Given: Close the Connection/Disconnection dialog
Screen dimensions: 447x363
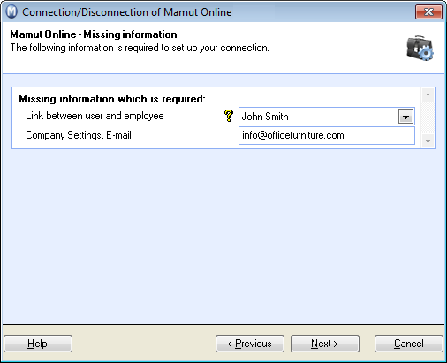Looking at the screenshot, I should point(428,12).
